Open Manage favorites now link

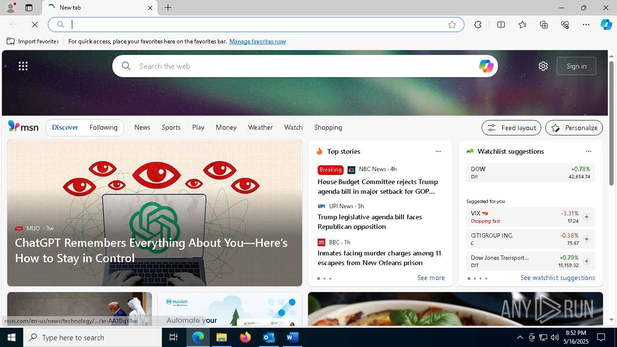click(x=257, y=41)
